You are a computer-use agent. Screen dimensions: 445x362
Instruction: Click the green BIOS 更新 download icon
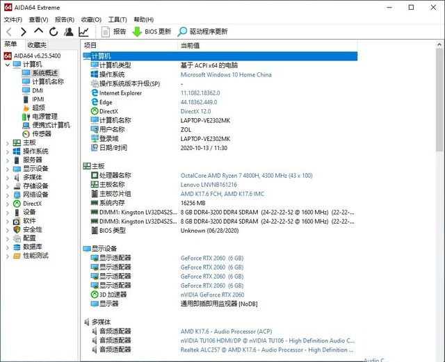pos(137,31)
